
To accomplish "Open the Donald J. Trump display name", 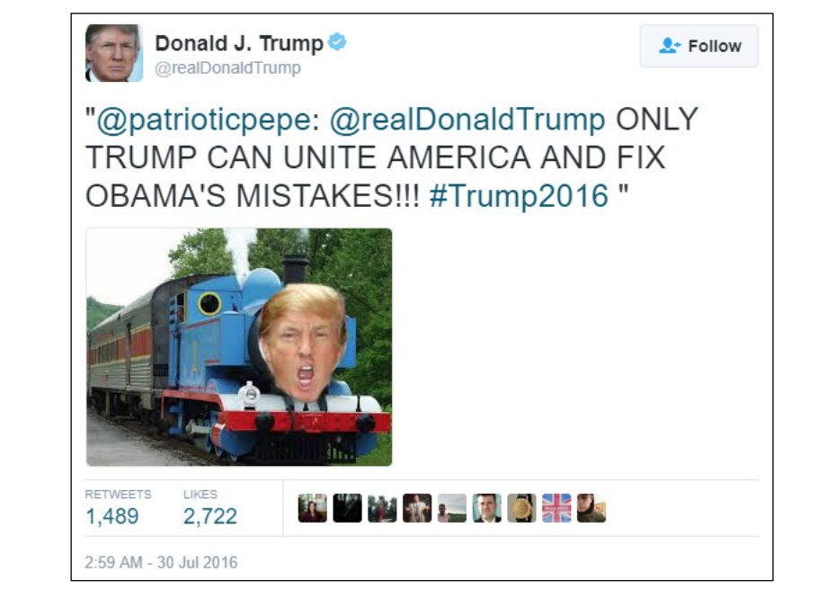I will (x=239, y=43).
